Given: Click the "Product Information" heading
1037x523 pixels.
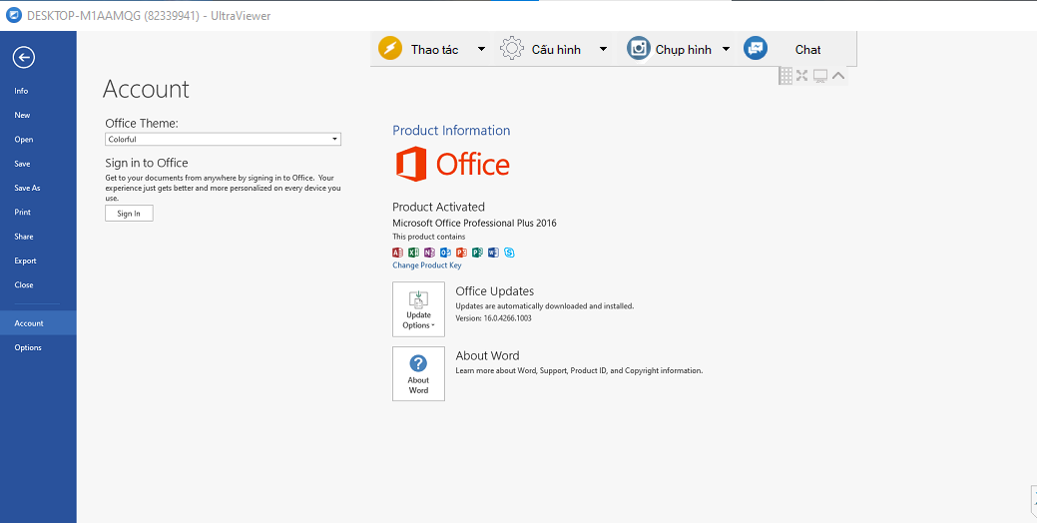Looking at the screenshot, I should 451,131.
